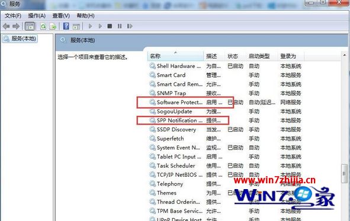Select the SPP Notification service
Viewport: 350px width, 221px height.
click(179, 121)
